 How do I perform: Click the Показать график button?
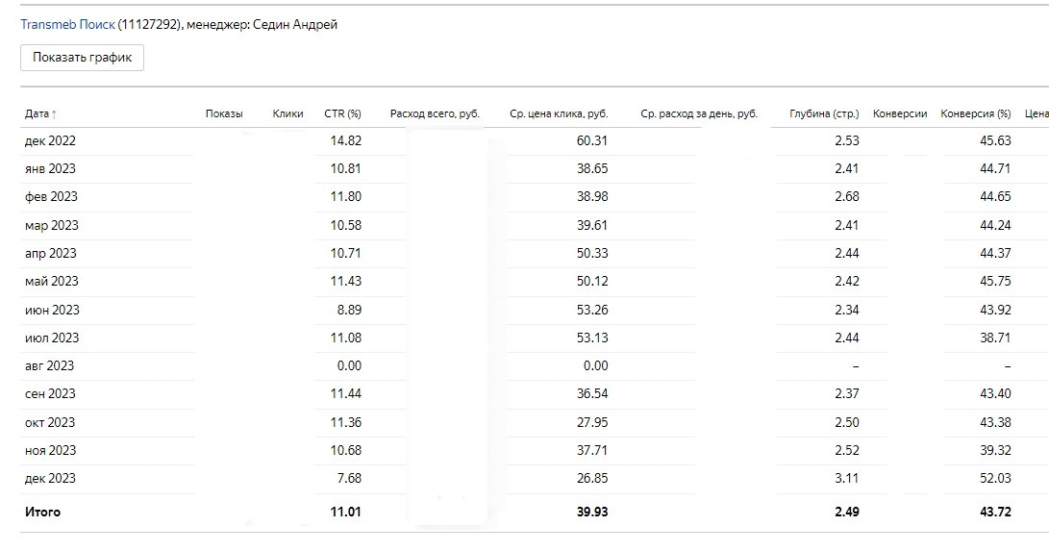pyautogui.click(x=82, y=58)
